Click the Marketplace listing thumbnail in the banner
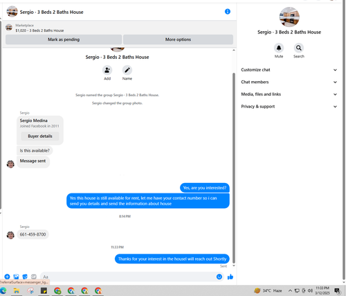The image size is (346, 296). (x=9, y=28)
